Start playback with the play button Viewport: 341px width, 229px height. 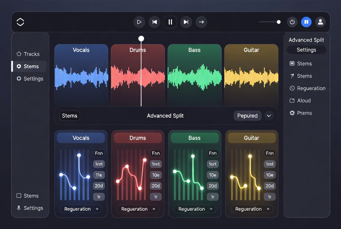[139, 22]
